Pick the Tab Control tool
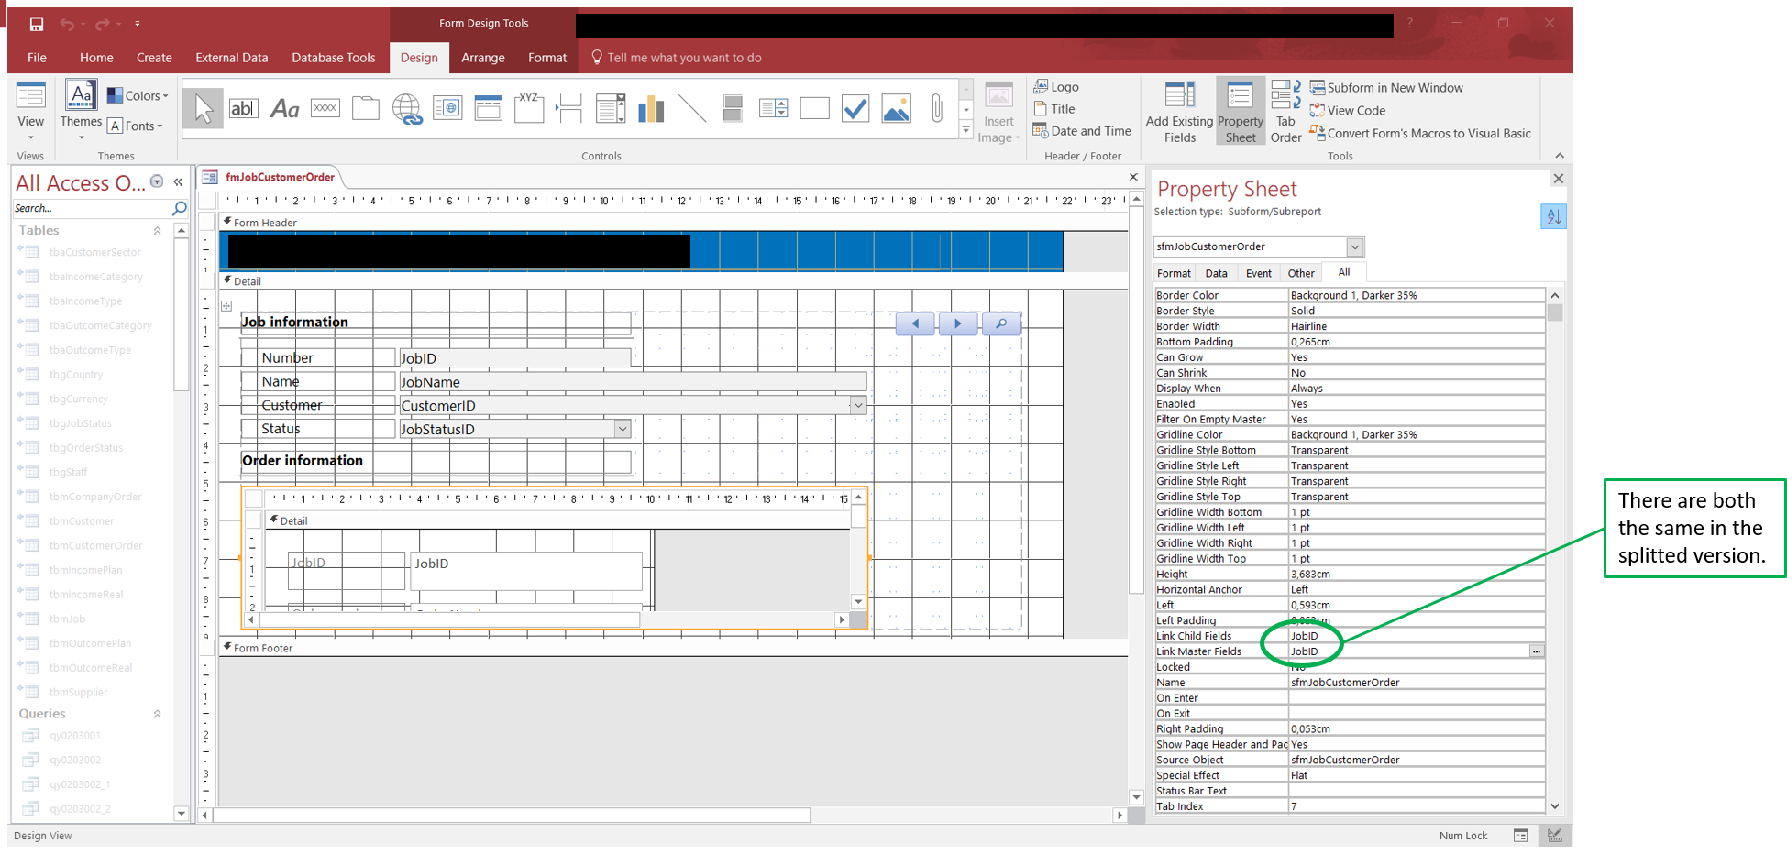The height and width of the screenshot is (854, 1787). pos(366,109)
